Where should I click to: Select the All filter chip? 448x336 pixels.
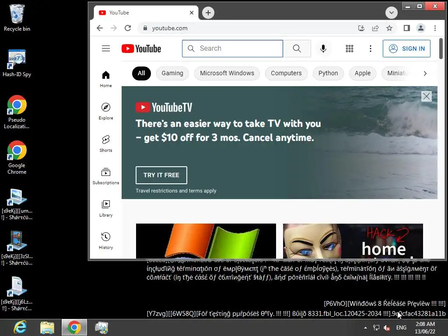tap(141, 73)
